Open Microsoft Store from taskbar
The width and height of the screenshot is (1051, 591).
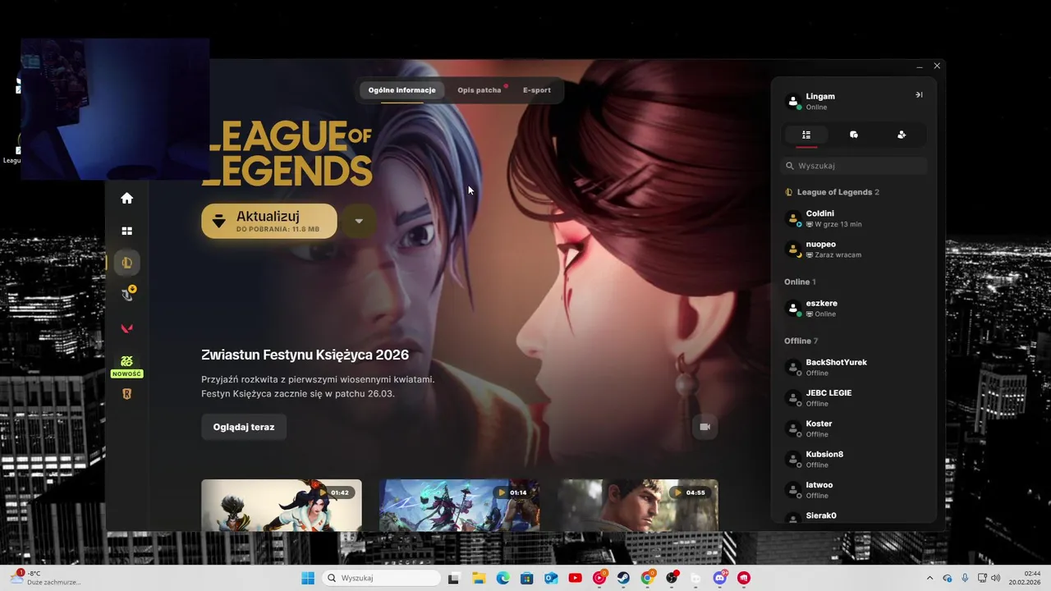(527, 578)
